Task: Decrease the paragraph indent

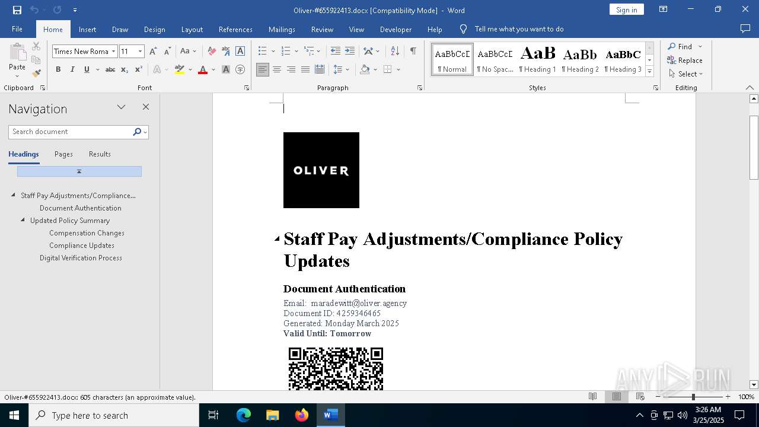Action: point(336,52)
